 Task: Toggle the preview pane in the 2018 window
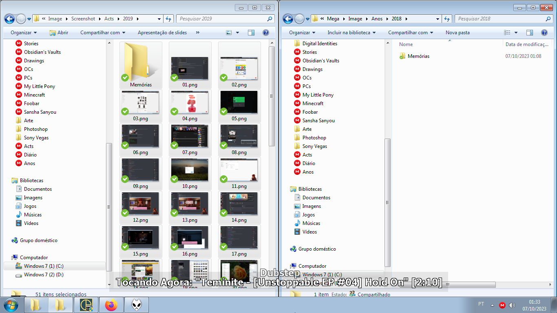click(x=529, y=33)
